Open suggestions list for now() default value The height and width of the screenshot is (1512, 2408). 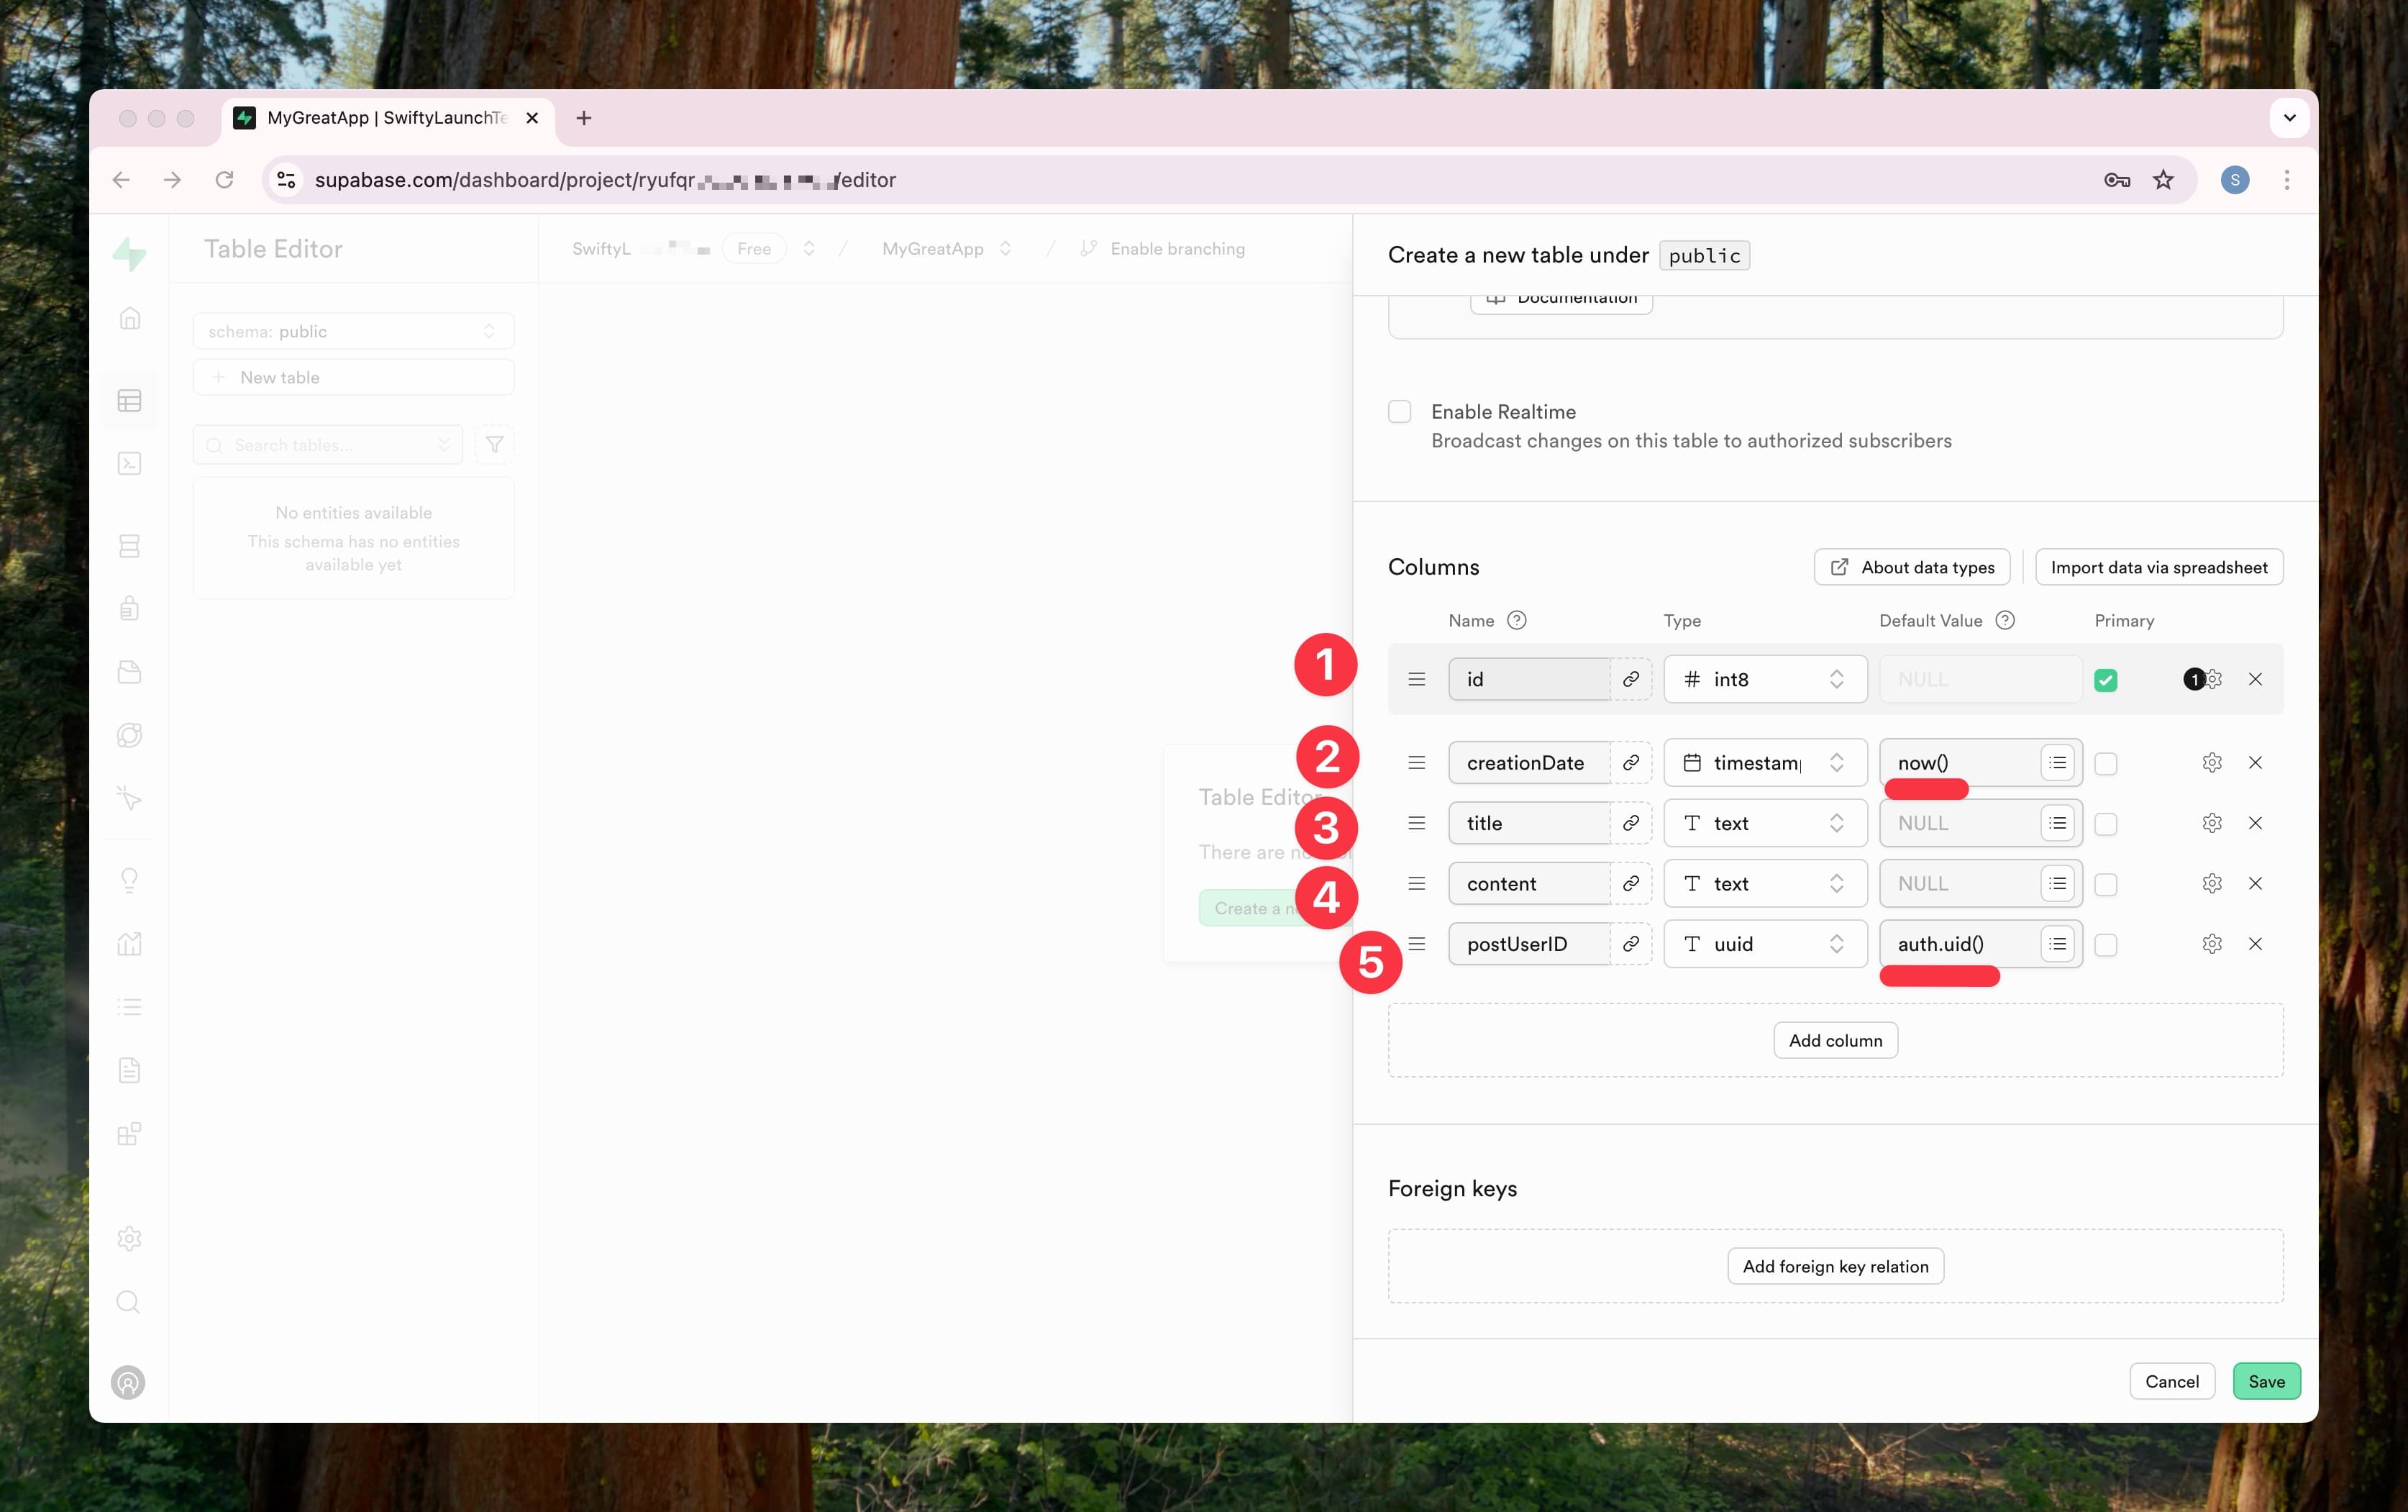pos(2057,762)
